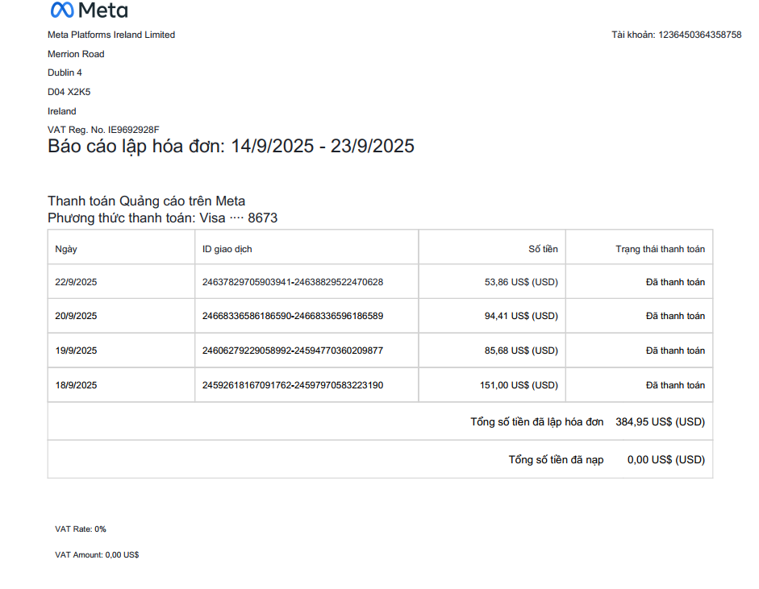
Task: Click transaction ID ending in 24597970583223190
Action: click(293, 385)
